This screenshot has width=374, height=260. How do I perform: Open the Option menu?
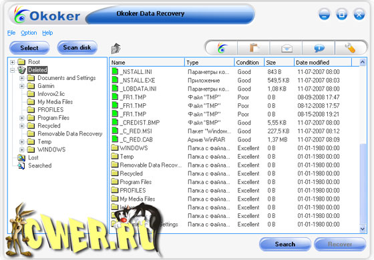pyautogui.click(x=29, y=33)
